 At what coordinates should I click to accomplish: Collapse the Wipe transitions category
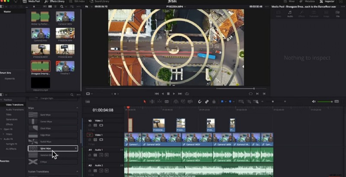[77, 108]
